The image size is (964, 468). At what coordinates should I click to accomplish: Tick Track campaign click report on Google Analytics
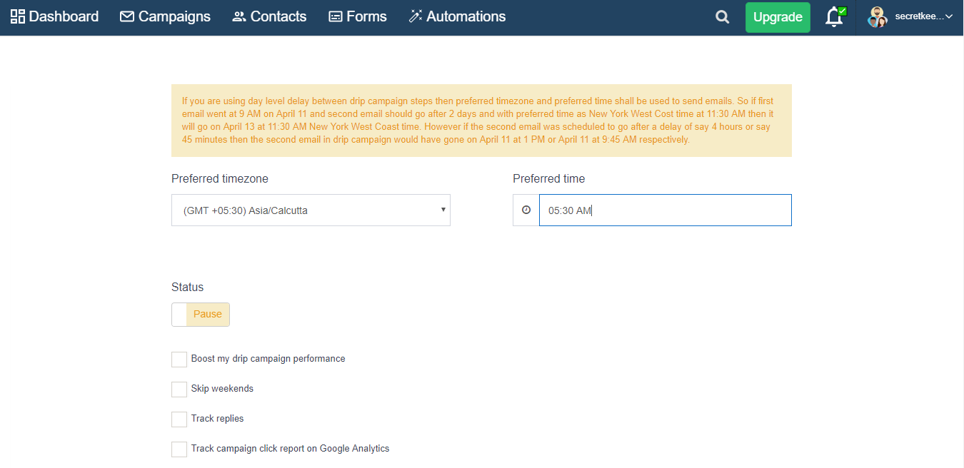coord(179,449)
